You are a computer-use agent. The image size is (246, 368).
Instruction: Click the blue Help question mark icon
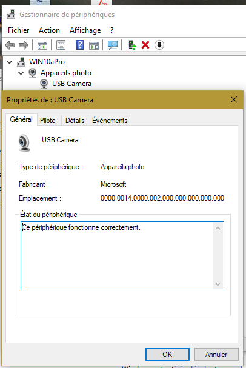click(x=79, y=45)
